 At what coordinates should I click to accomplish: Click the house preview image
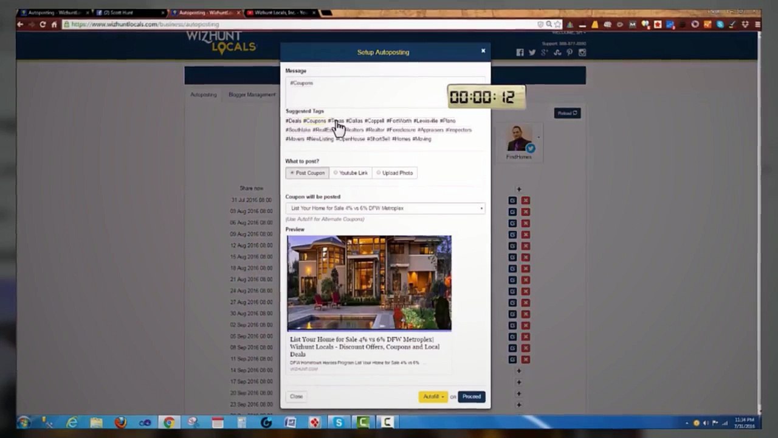[x=369, y=283]
